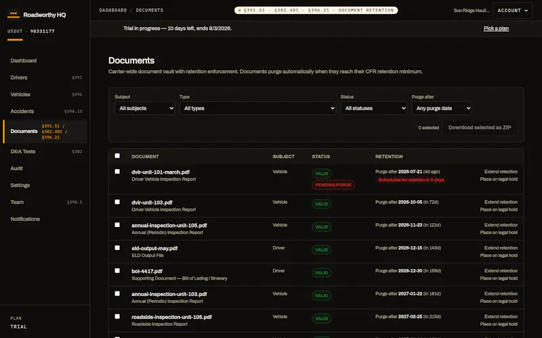542x338 pixels.
Task: Click the Dashboard breadcrumb link
Action: pos(113,10)
